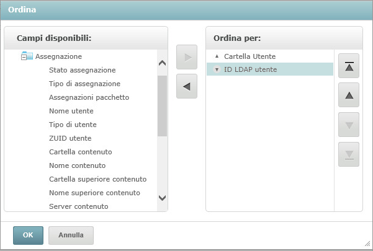Select Cartella Utente in the sort list
Viewport: 373px width, 251px height.
(x=249, y=56)
